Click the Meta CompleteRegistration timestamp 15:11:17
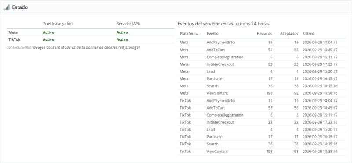This screenshot has height=163, width=352. point(320,57)
